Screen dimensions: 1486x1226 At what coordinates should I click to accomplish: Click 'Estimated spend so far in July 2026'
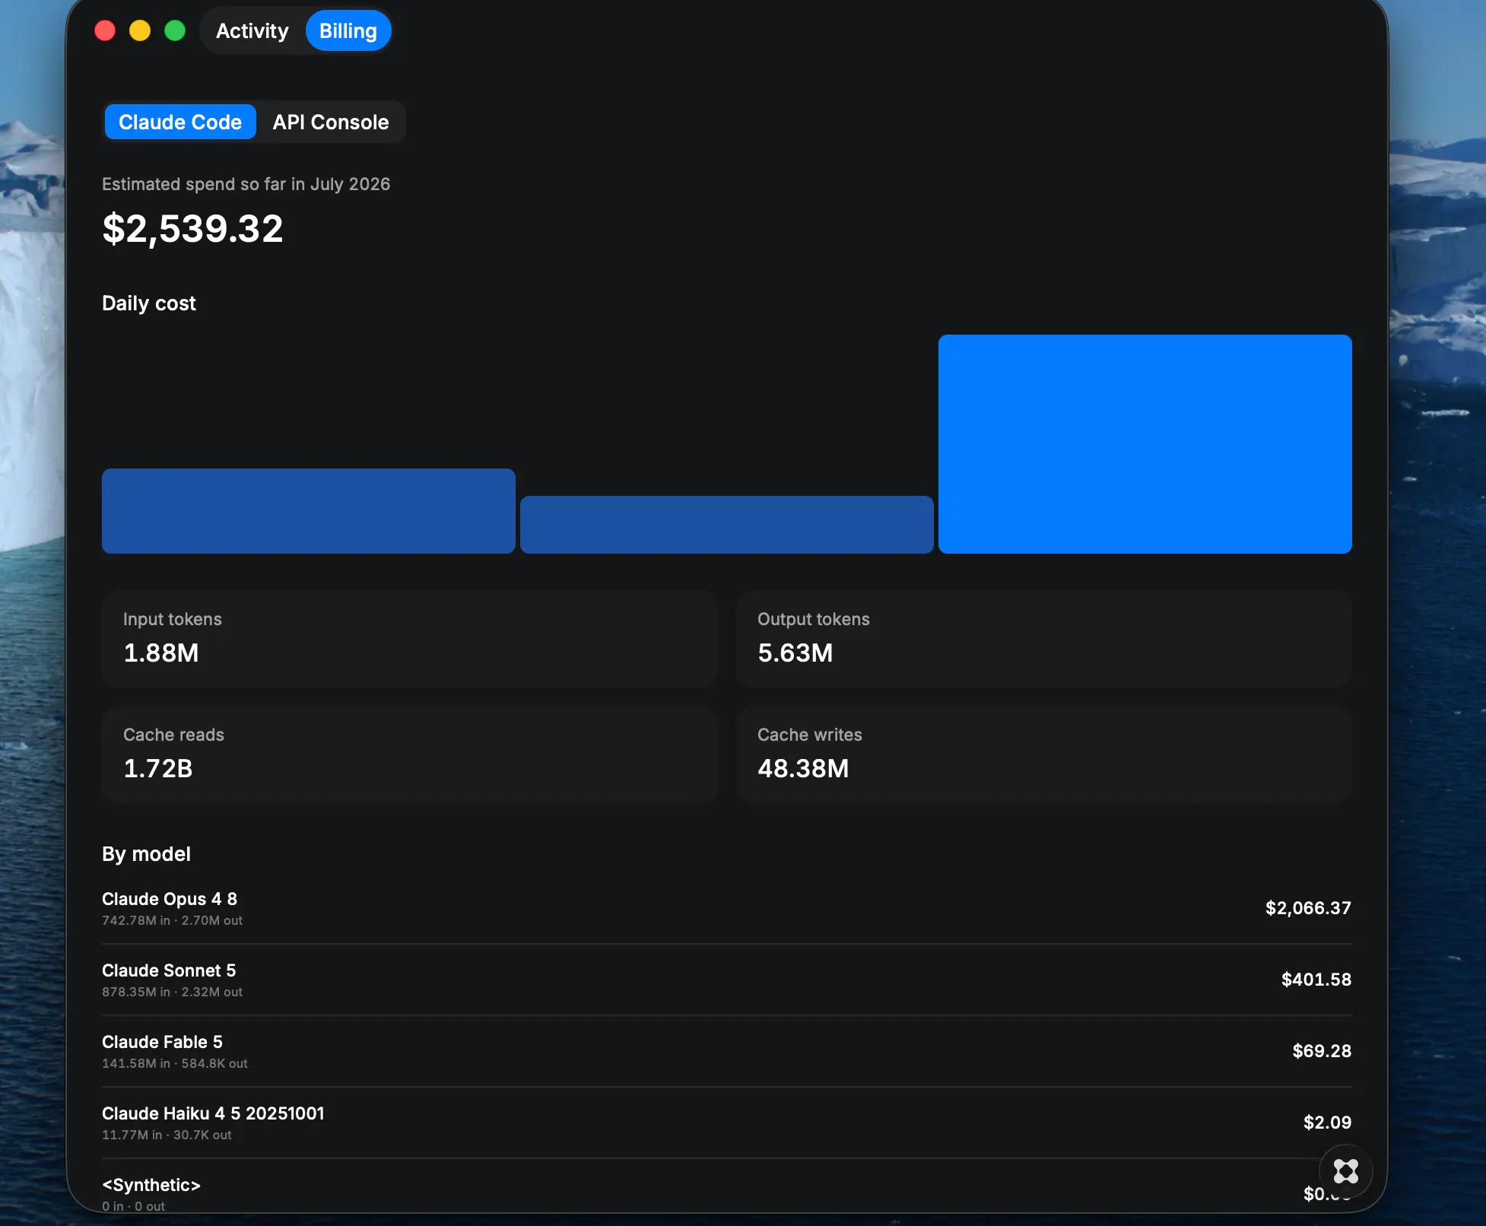click(x=246, y=184)
